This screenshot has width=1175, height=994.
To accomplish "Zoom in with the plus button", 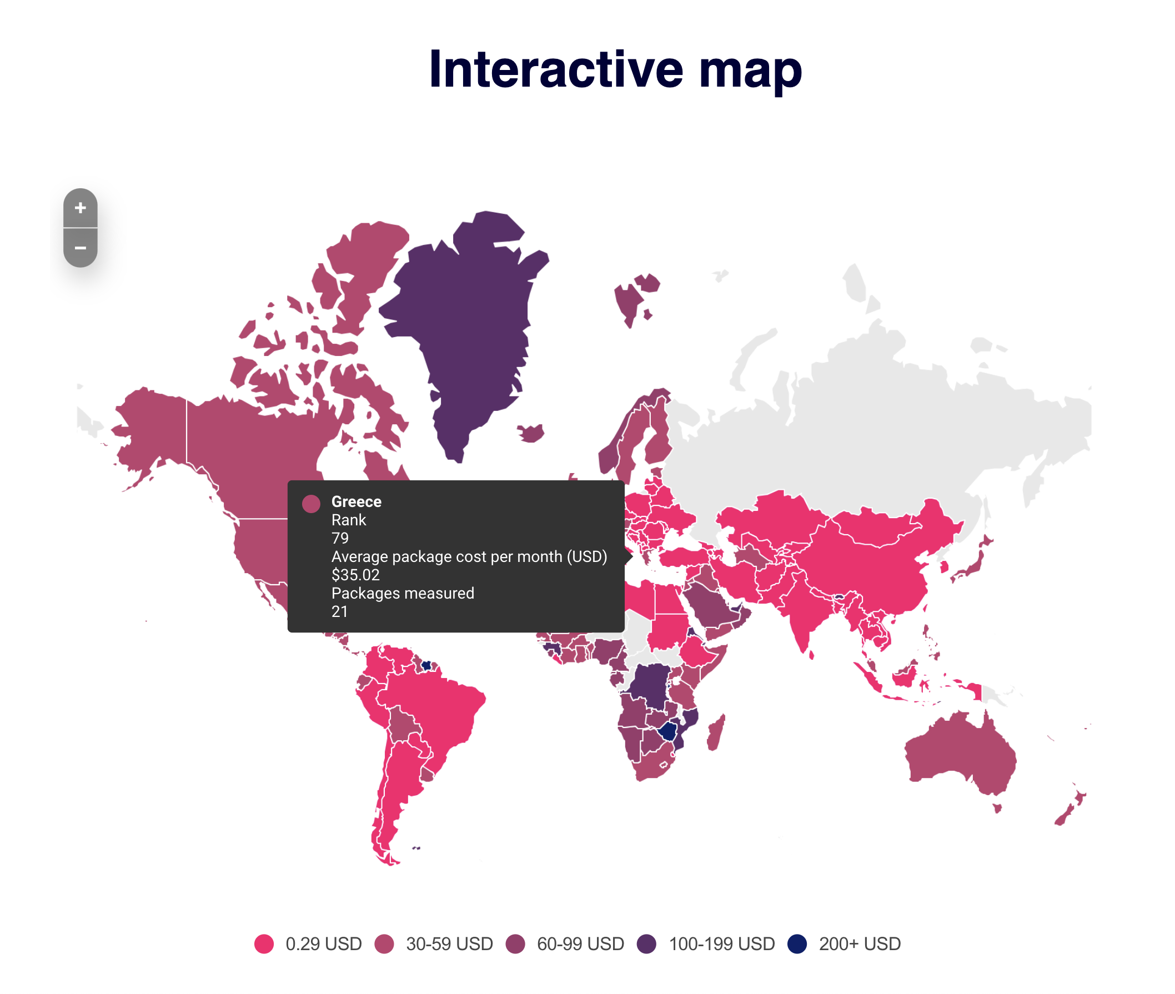I will tap(80, 208).
